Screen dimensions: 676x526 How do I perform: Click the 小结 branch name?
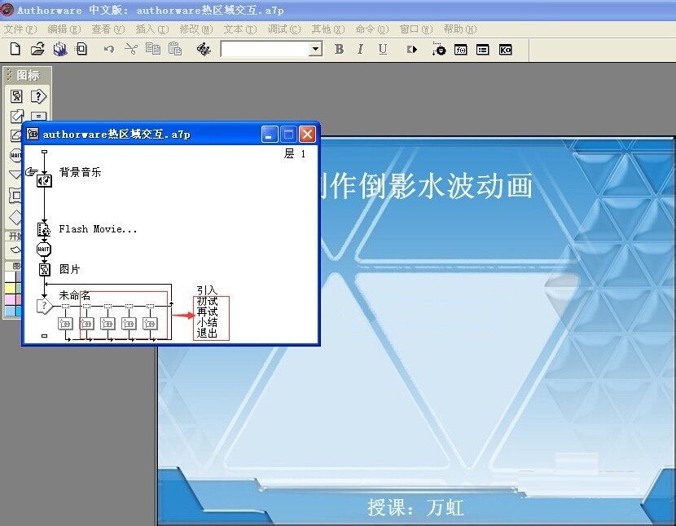[x=207, y=322]
